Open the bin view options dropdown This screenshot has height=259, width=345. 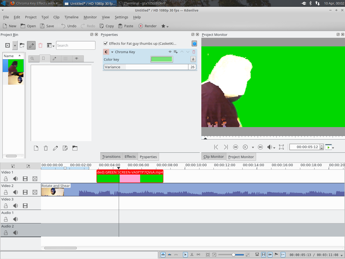pyautogui.click(x=53, y=45)
